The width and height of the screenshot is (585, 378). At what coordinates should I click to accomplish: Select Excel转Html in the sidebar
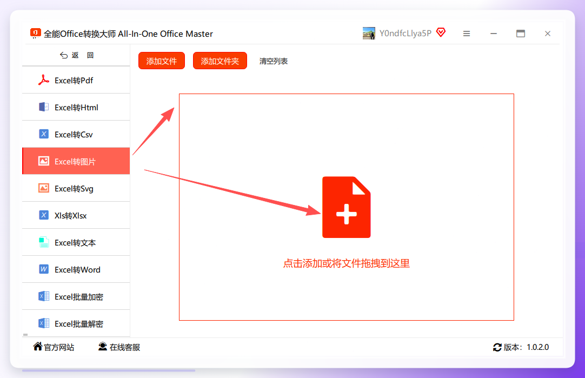coord(76,107)
